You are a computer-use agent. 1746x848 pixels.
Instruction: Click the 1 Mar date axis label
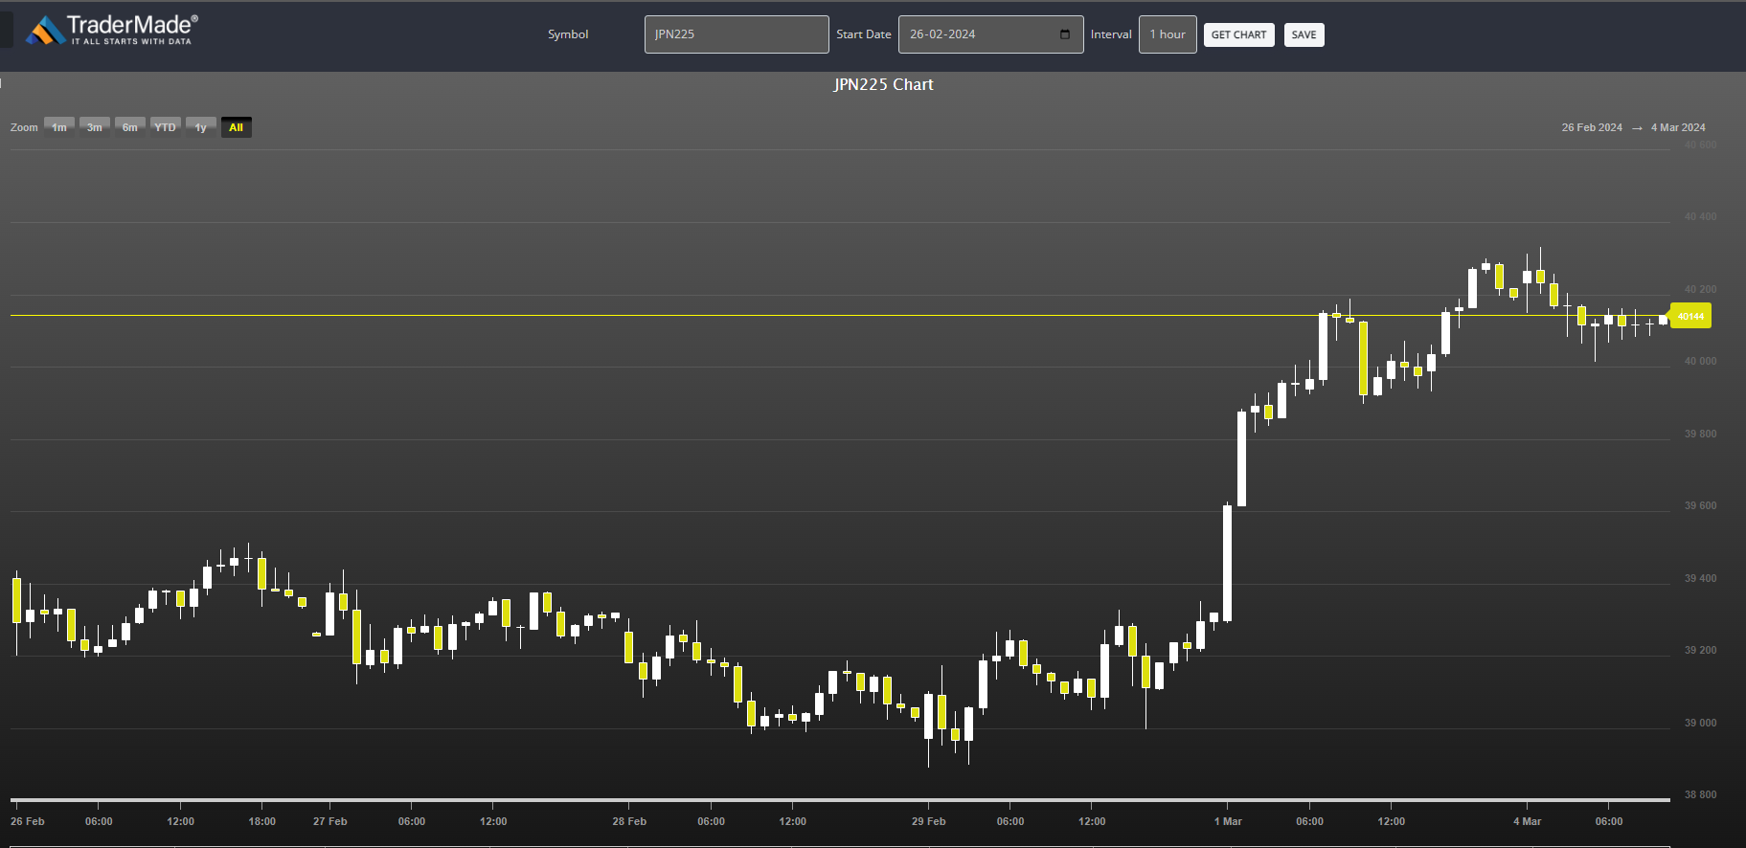tap(1228, 821)
